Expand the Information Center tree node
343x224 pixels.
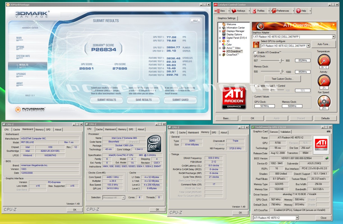click(x=220, y=28)
